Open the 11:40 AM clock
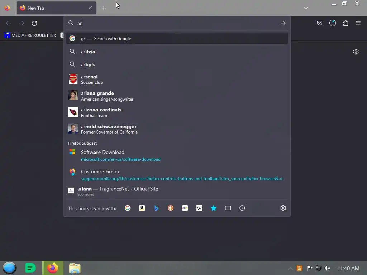 pyautogui.click(x=348, y=269)
